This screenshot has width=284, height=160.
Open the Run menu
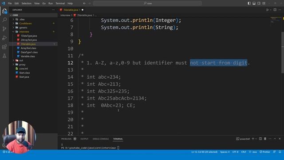51,3
